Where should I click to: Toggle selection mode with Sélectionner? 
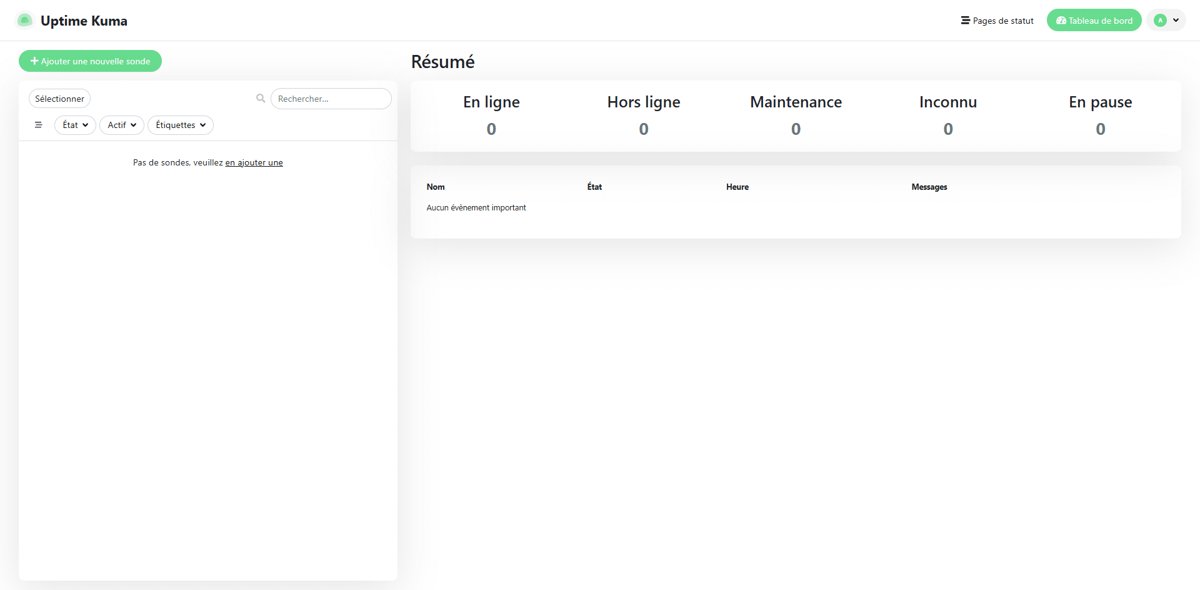[59, 99]
